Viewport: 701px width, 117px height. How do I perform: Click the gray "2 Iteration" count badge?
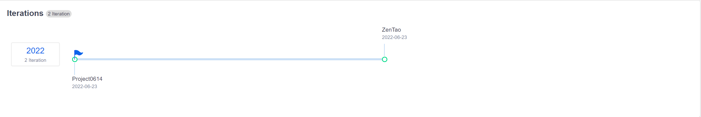(x=59, y=14)
